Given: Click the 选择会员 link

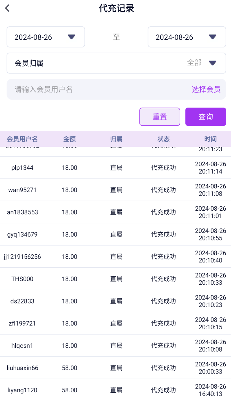Looking at the screenshot, I should coord(206,89).
